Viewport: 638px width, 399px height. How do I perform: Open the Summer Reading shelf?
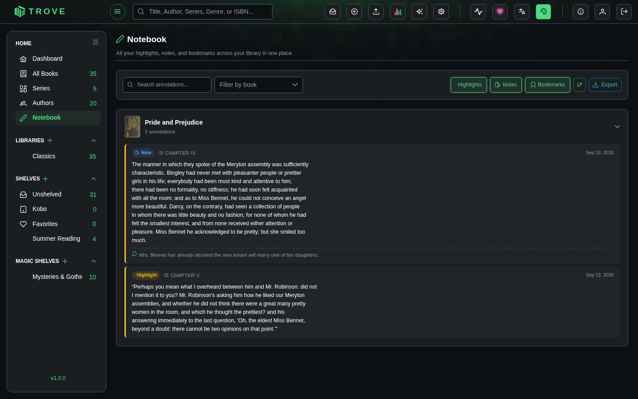tap(58, 239)
